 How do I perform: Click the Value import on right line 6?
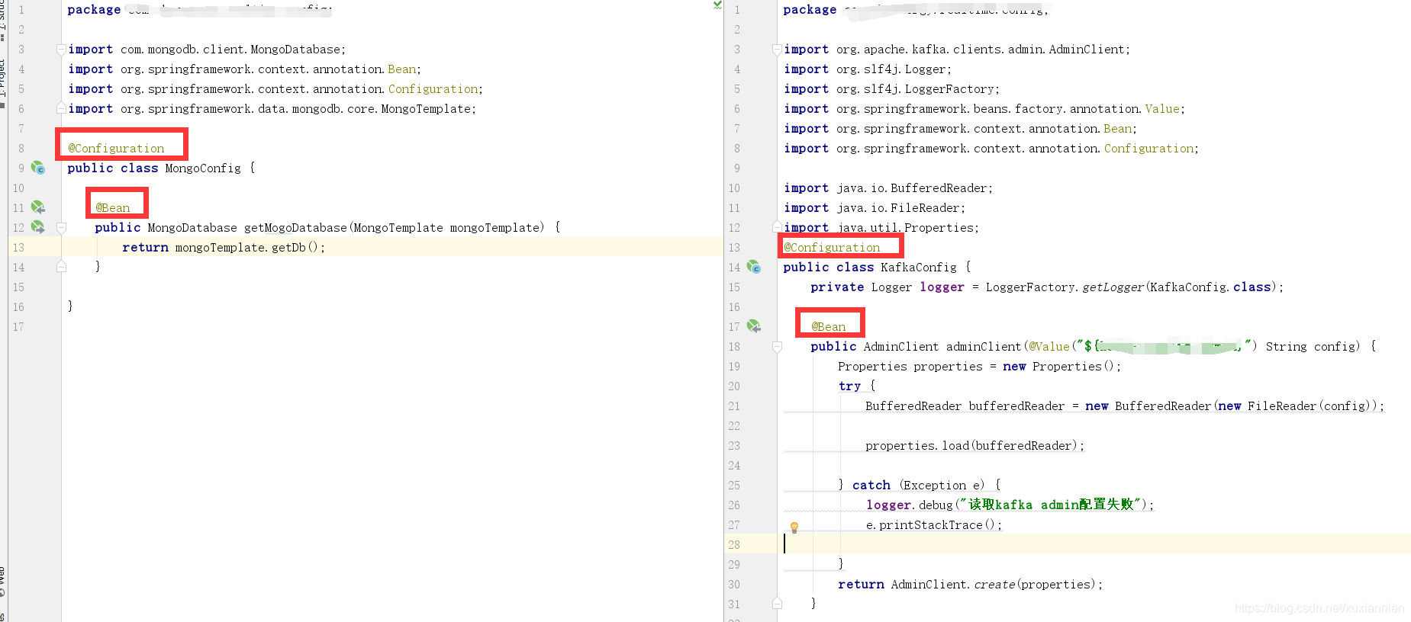pos(1161,109)
